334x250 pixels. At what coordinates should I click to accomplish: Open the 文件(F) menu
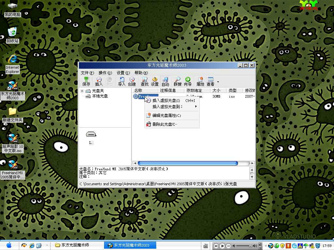[x=87, y=73]
